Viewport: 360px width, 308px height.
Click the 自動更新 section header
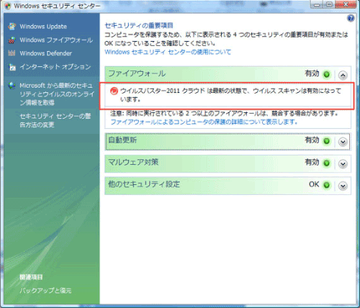tap(228, 142)
